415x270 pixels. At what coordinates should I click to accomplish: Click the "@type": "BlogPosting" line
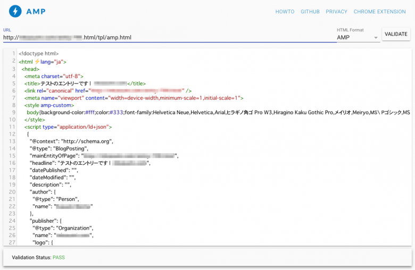click(x=59, y=149)
